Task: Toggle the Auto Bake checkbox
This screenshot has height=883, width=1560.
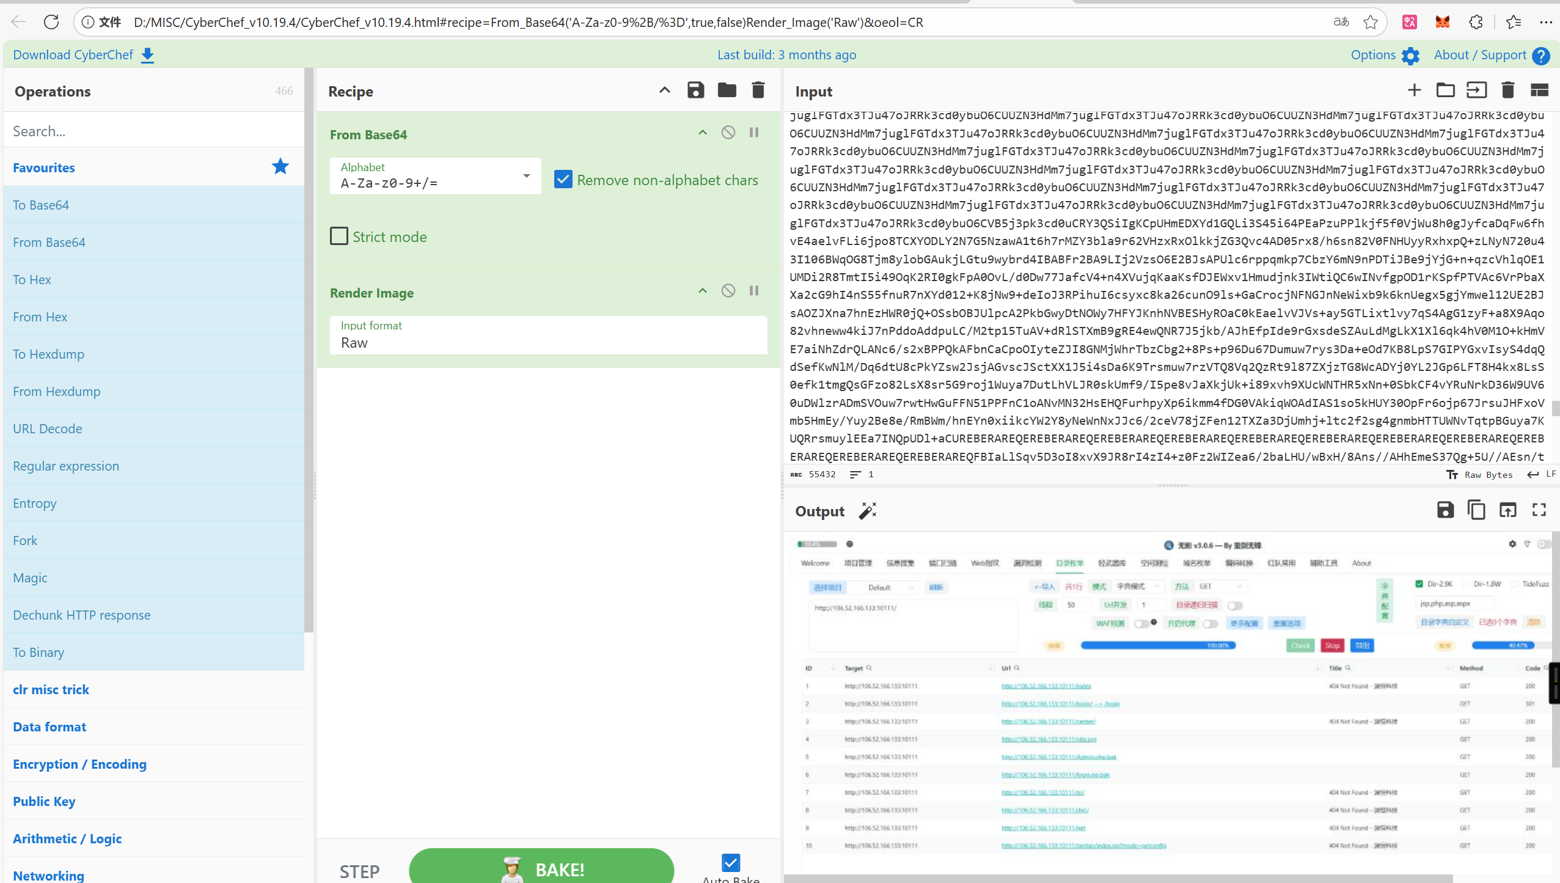Action: coord(731,863)
